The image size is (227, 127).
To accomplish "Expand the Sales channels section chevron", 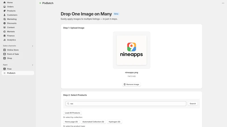I will coord(32,46).
